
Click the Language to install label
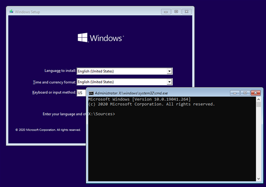pos(60,71)
